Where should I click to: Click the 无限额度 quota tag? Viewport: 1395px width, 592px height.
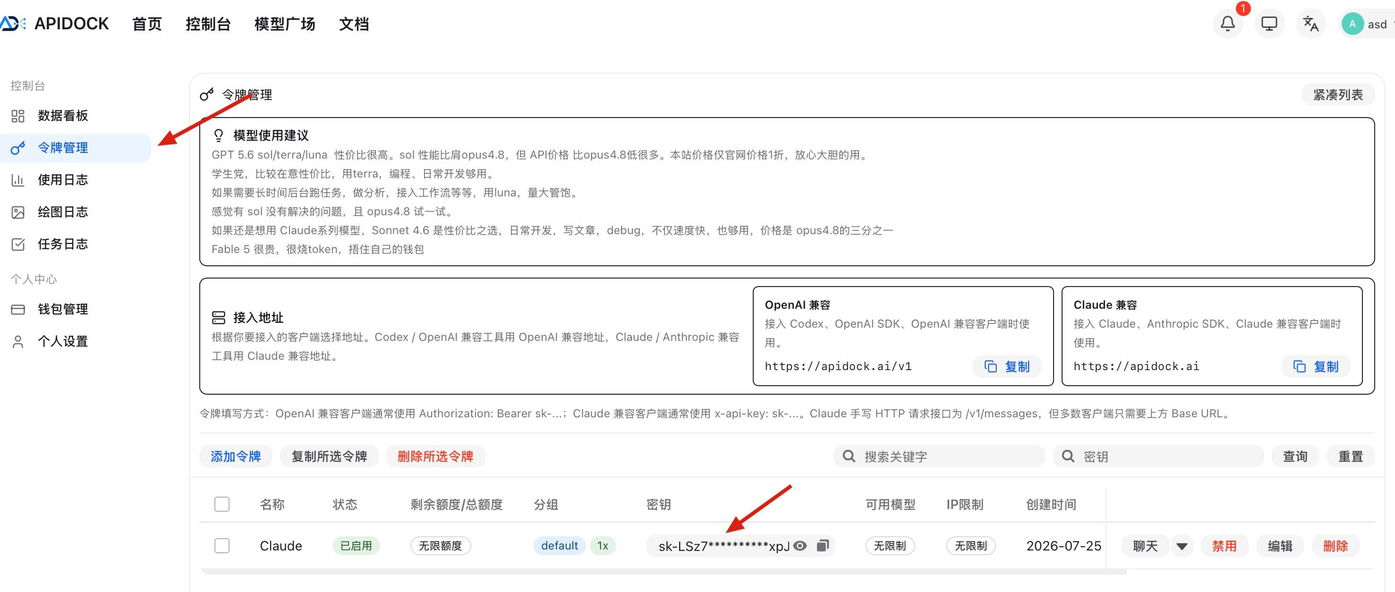tap(440, 545)
